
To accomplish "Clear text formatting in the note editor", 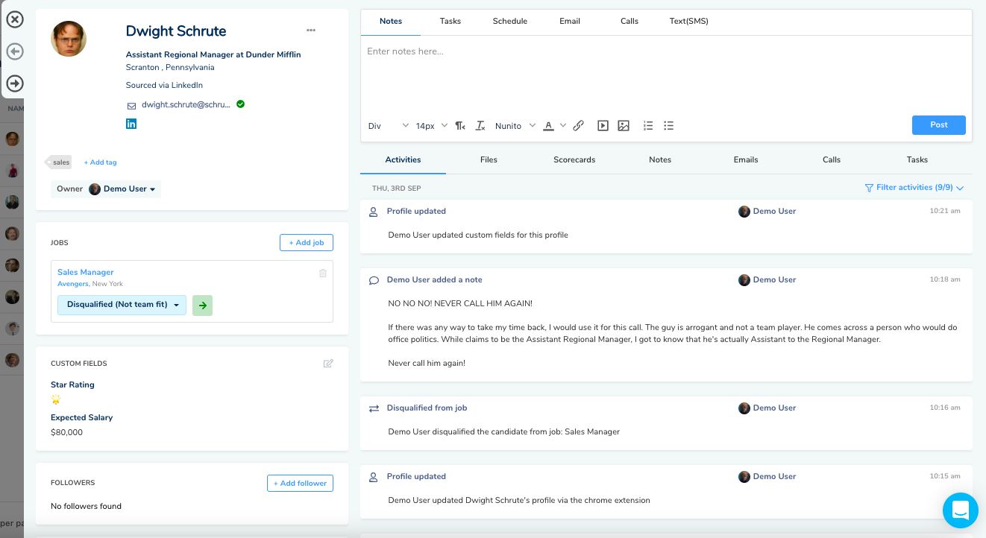I will click(x=480, y=125).
